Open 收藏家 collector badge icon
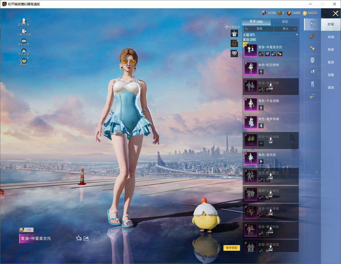The image size is (341, 264). [24, 62]
